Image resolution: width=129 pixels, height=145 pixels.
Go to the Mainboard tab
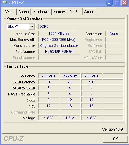tap(41, 12)
